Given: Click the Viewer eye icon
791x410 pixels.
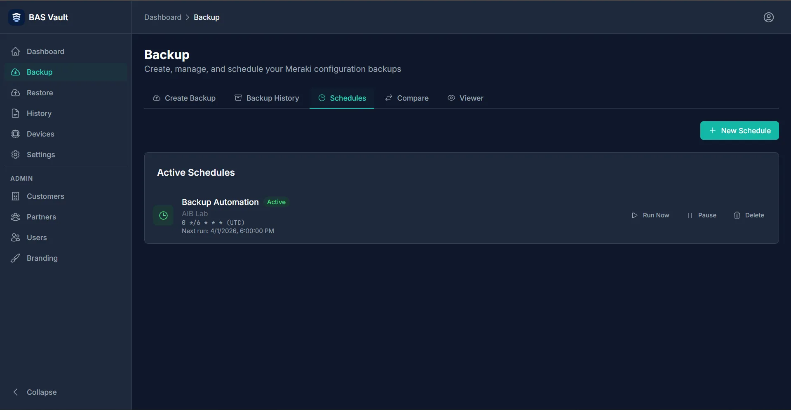Looking at the screenshot, I should point(451,98).
